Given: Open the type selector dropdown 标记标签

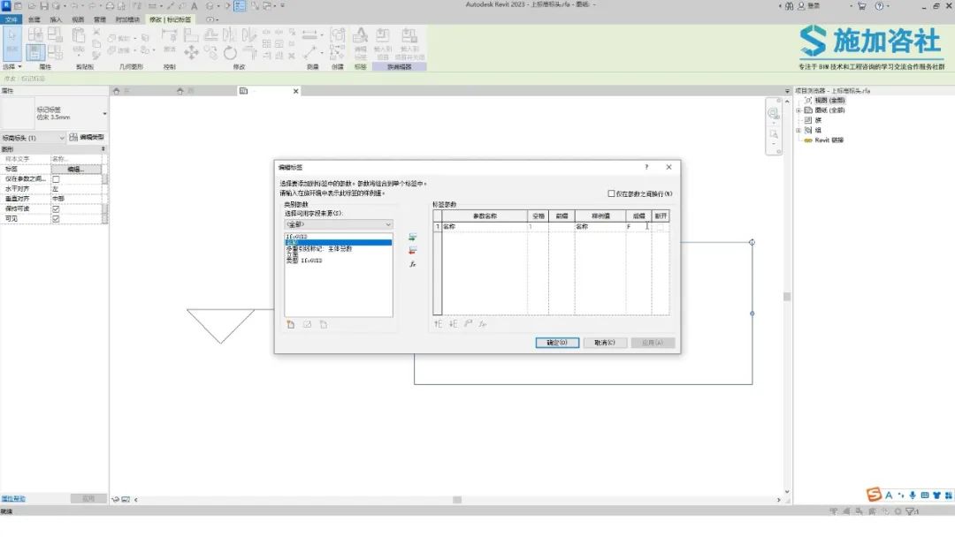Looking at the screenshot, I should point(104,114).
